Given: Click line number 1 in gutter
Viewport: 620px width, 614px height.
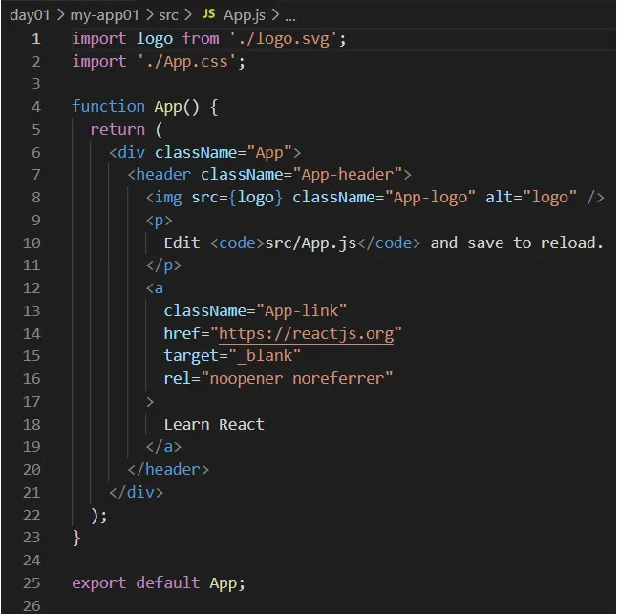Looking at the screenshot, I should 36,39.
